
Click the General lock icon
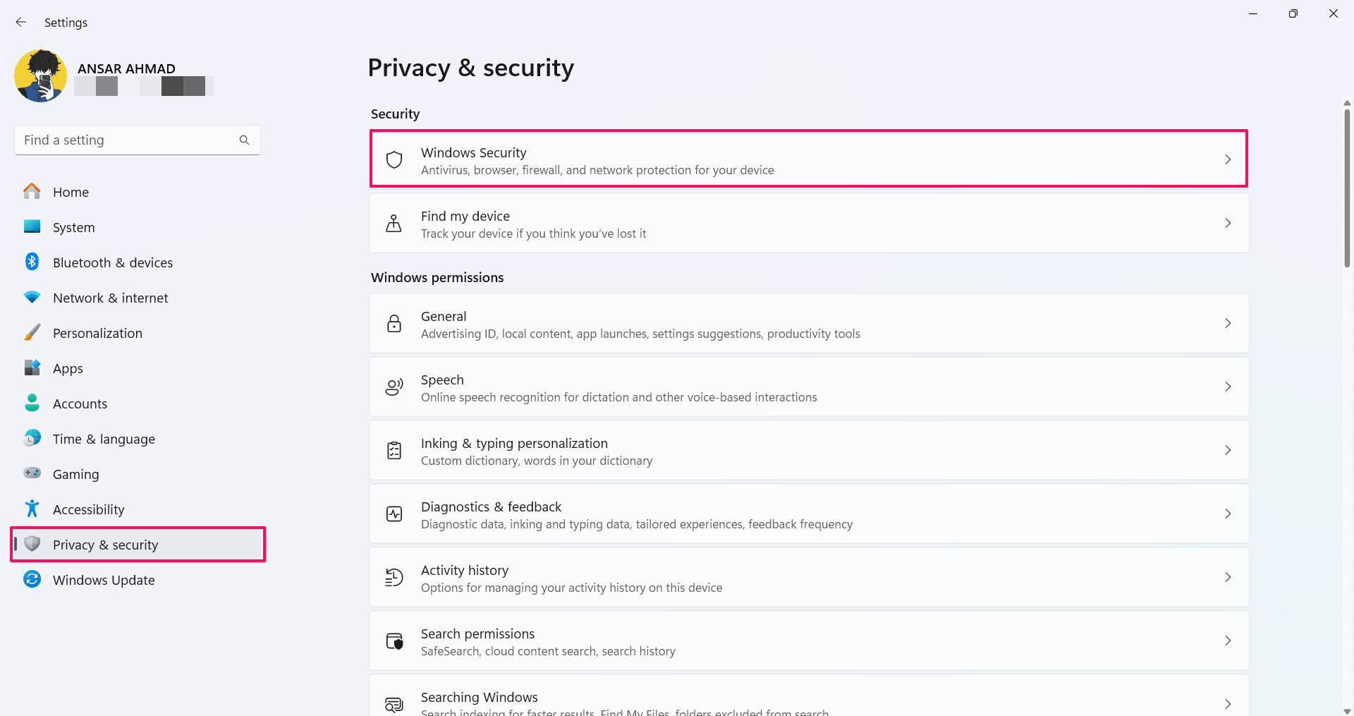394,324
